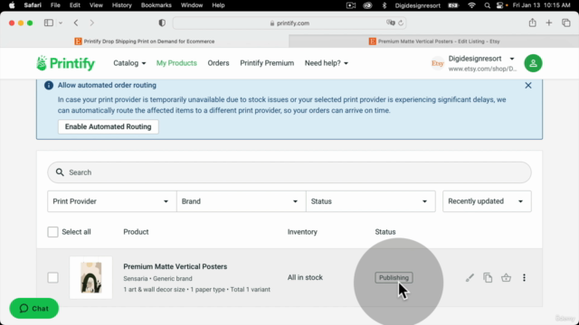579x325 pixels.
Task: Click the All in stock text
Action: [x=305, y=277]
